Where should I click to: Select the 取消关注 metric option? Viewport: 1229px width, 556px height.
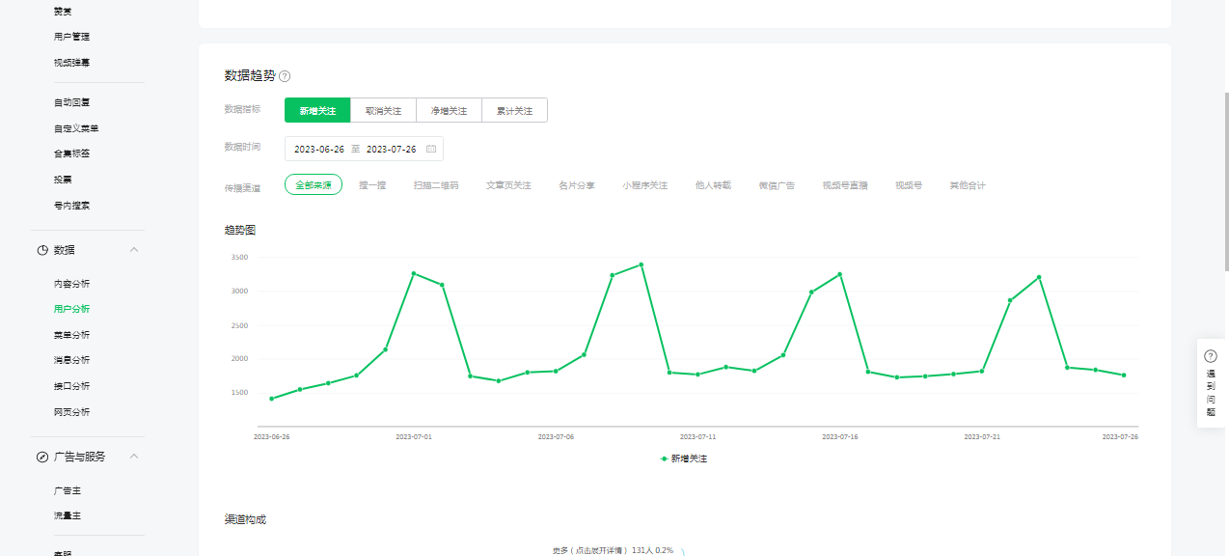pos(383,111)
